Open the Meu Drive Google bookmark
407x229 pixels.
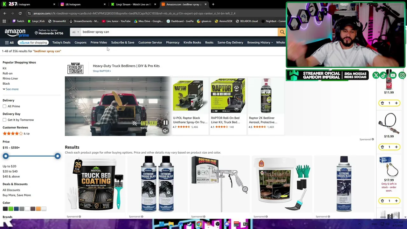tap(148, 21)
